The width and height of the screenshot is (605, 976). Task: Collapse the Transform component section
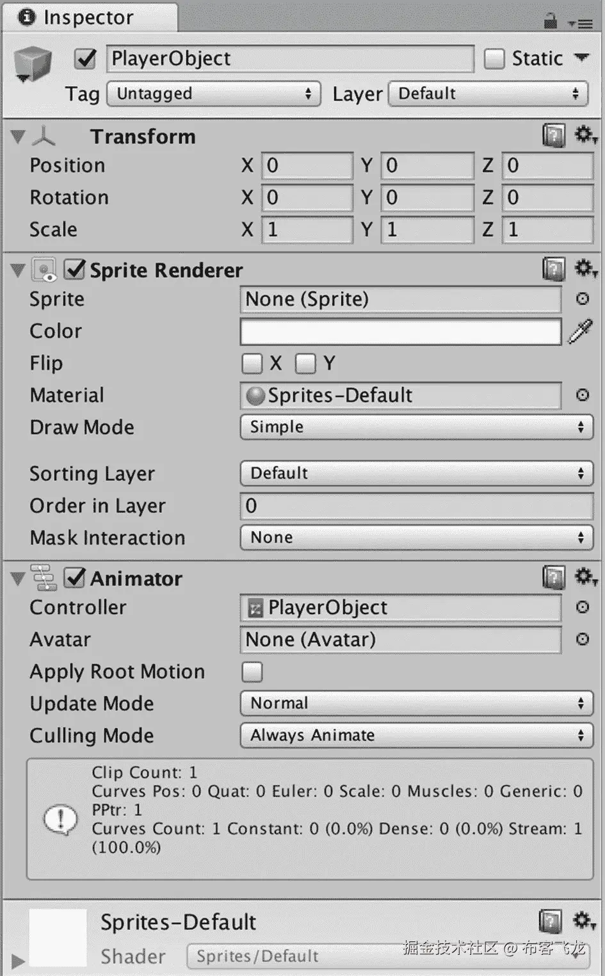coord(18,136)
